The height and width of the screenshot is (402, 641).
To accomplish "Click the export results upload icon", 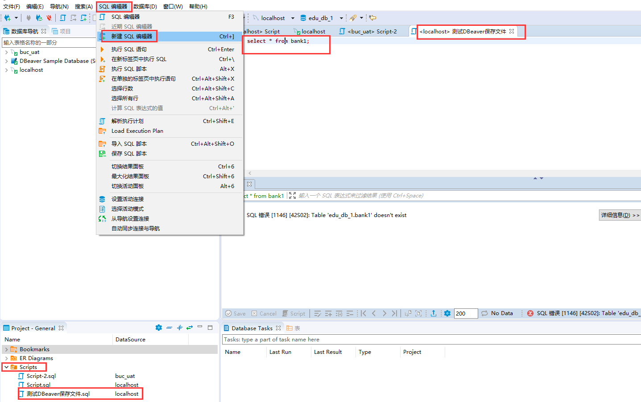I will [434, 313].
